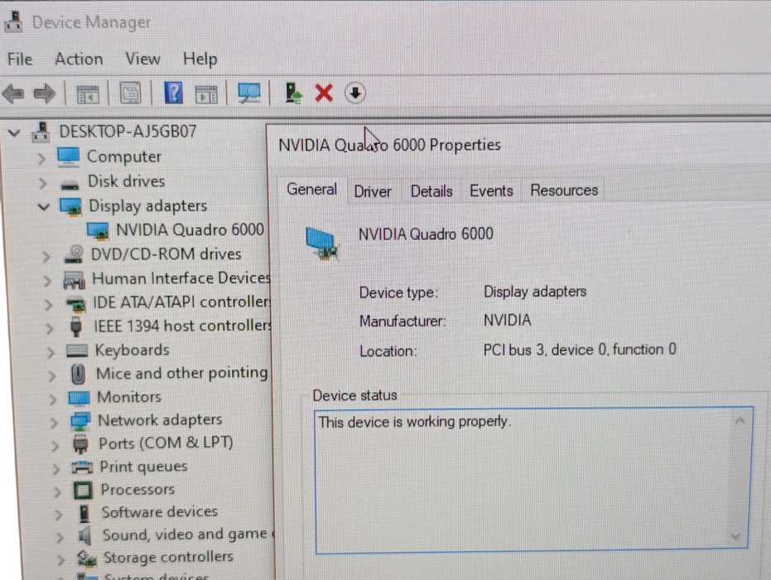Image resolution: width=771 pixels, height=580 pixels.
Task: Click the Back arrow toolbar icon
Action: (13, 93)
